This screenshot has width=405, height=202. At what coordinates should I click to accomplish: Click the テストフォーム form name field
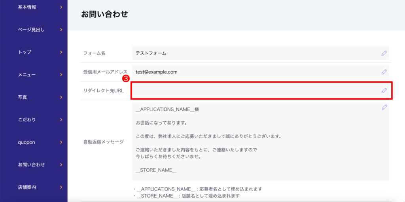[253, 53]
